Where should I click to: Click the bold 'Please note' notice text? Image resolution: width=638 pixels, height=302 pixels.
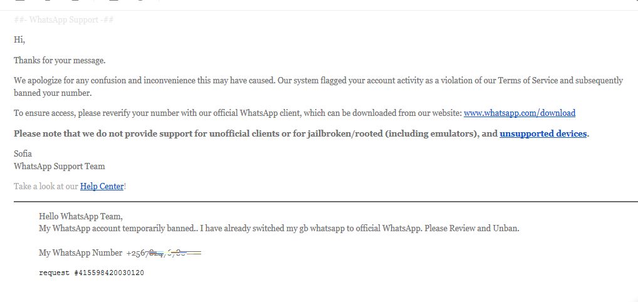(x=301, y=133)
